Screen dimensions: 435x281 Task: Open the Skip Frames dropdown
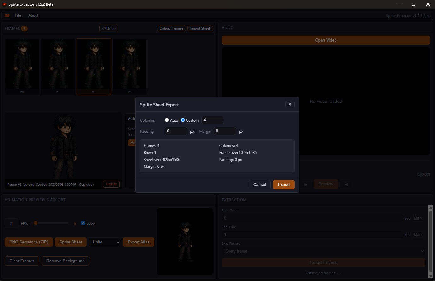[323, 251]
